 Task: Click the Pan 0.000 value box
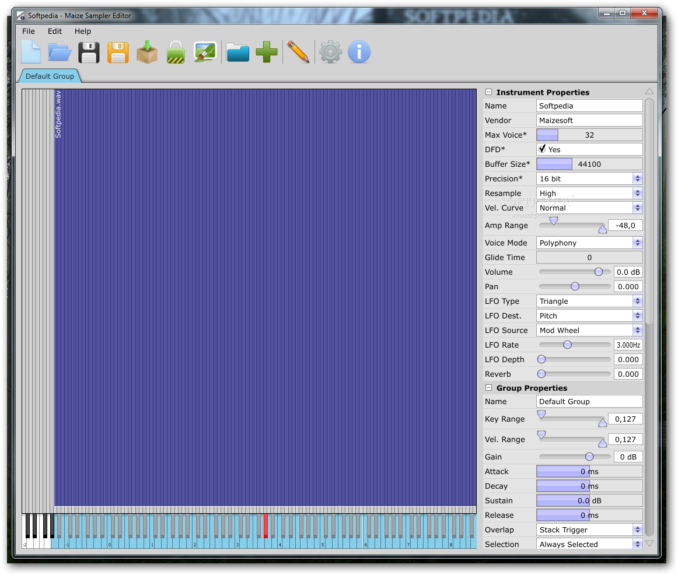point(628,286)
